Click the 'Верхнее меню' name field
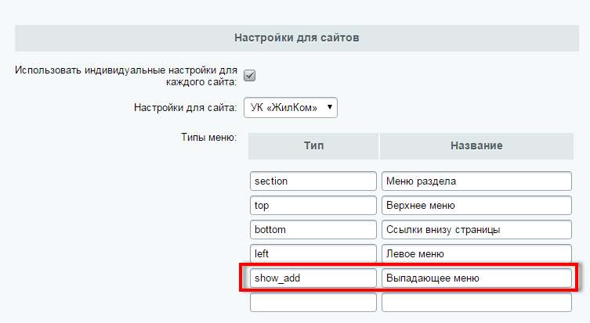Image resolution: width=590 pixels, height=323 pixels. click(x=476, y=206)
